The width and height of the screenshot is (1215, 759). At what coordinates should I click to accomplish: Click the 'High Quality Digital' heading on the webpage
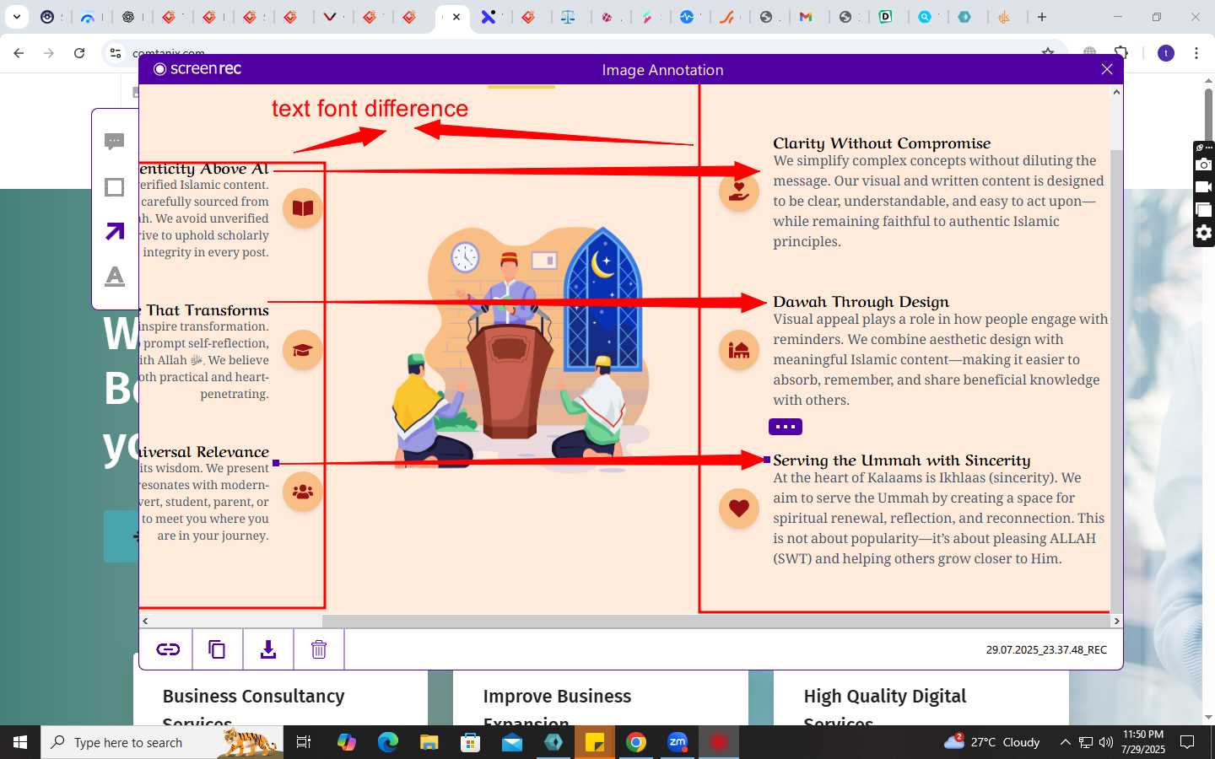point(885,696)
